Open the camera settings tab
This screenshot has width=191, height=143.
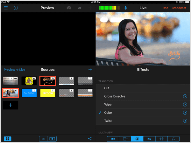click(x=113, y=139)
